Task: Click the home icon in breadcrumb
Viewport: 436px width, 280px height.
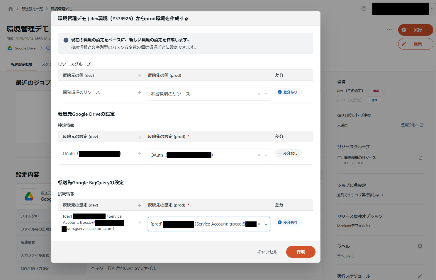Action: (11, 9)
